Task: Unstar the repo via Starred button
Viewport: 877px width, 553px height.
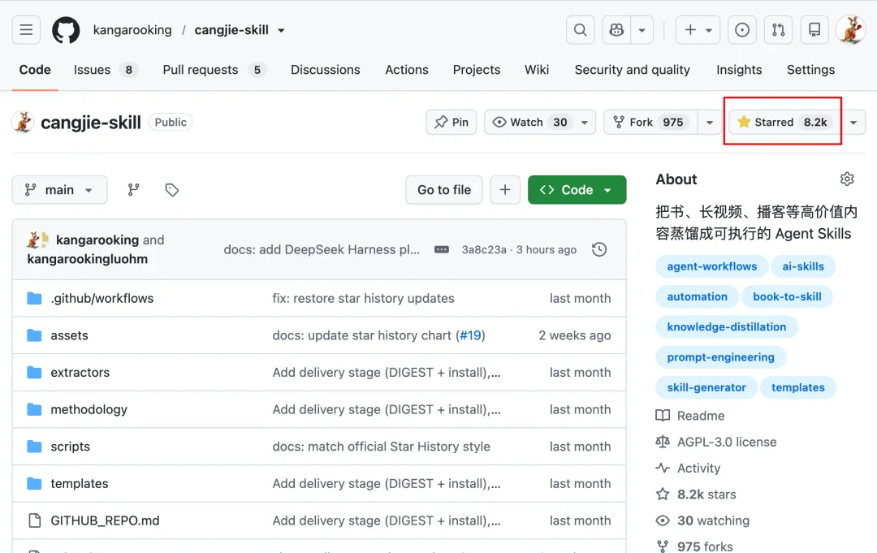Action: pyautogui.click(x=784, y=122)
